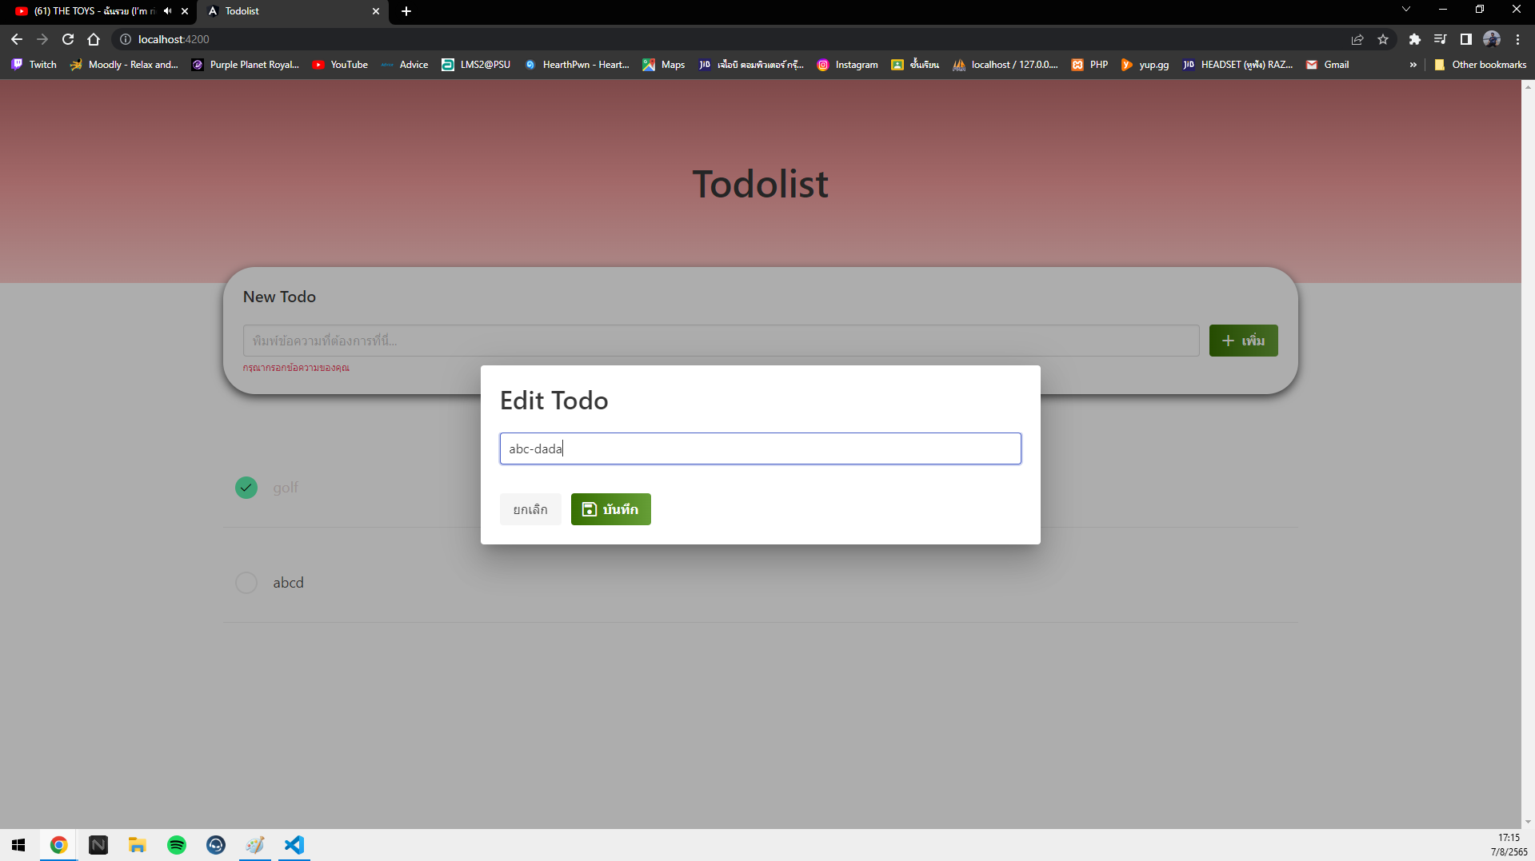Mute the audio icon on the YouTube tab
1535x861 pixels.
(x=167, y=11)
